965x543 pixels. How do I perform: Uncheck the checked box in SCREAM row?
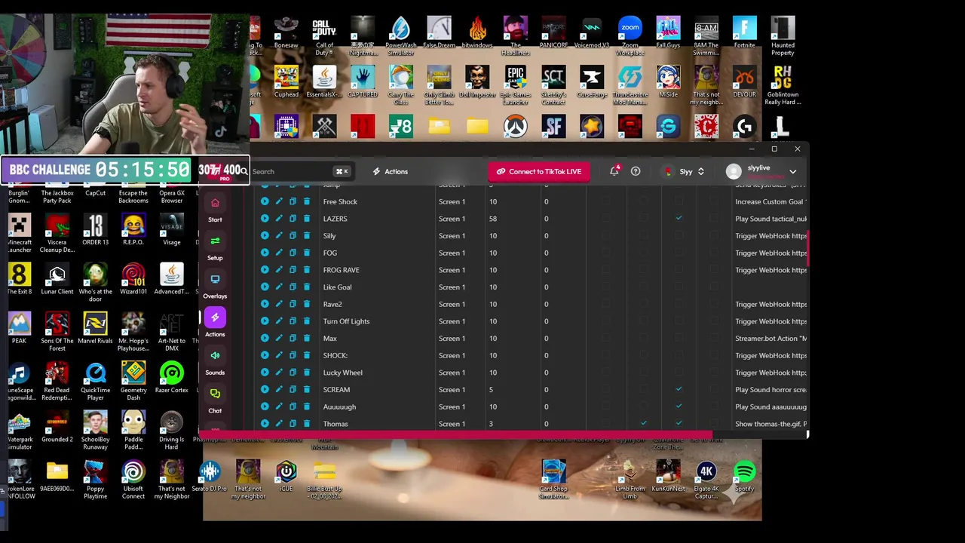coord(679,390)
